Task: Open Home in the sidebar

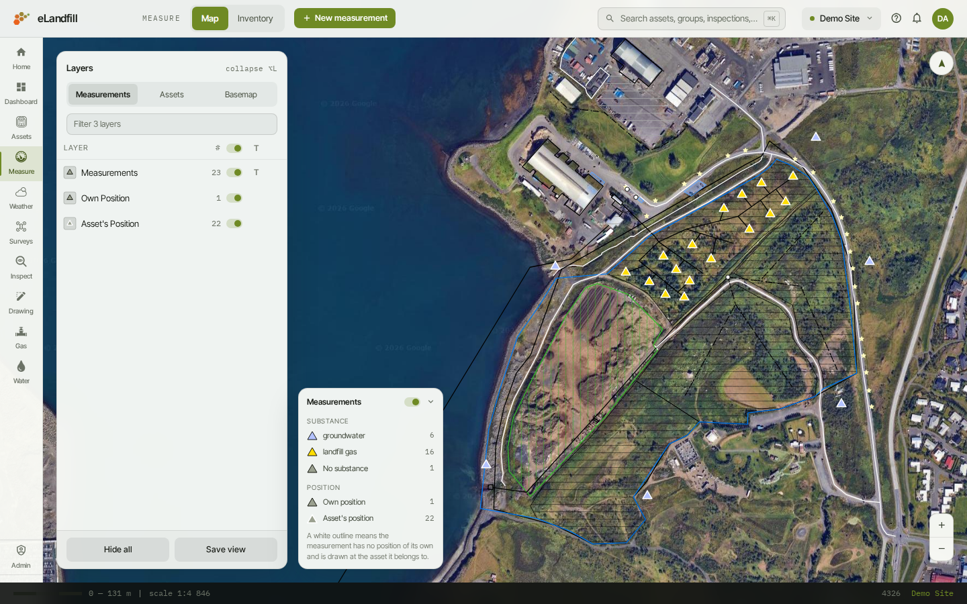Action: (x=21, y=58)
